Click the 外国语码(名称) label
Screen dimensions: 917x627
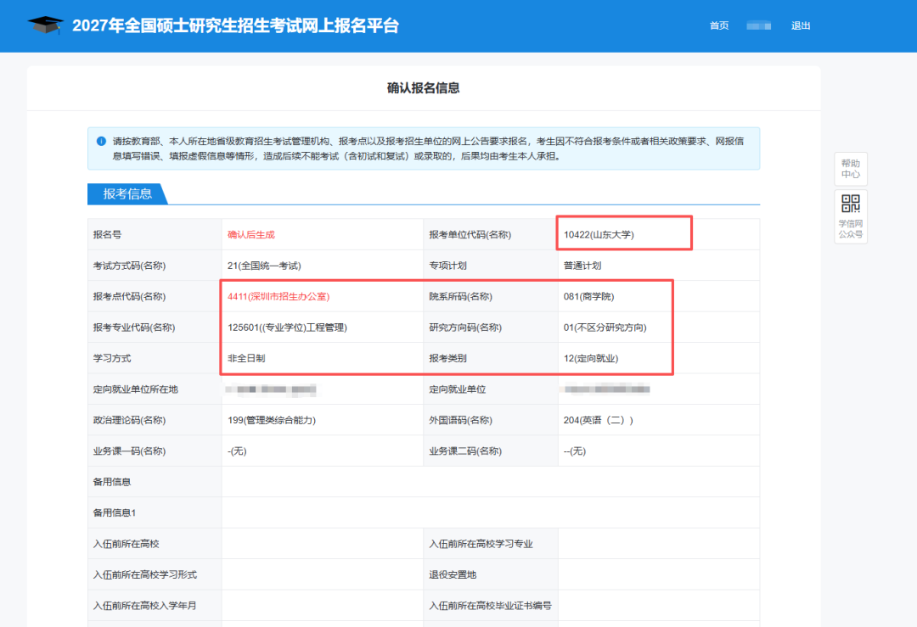460,421
